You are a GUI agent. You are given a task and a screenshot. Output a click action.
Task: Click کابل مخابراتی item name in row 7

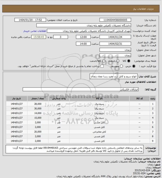tap(99, 132)
